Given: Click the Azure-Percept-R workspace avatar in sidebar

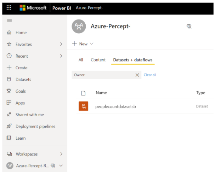Looking at the screenshot, I should pyautogui.click(x=10, y=166).
